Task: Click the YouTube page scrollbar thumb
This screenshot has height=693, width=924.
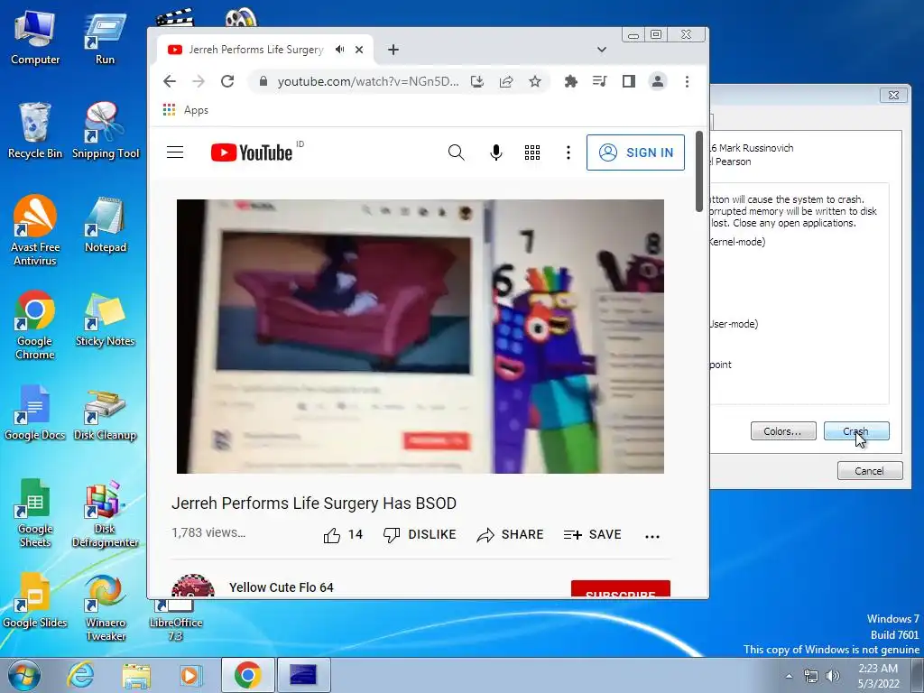Action: click(x=699, y=171)
